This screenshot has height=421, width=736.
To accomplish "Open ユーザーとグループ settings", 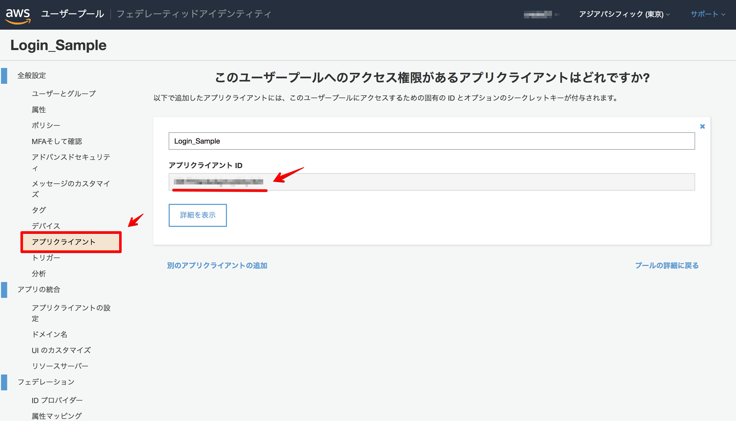I will 64,94.
